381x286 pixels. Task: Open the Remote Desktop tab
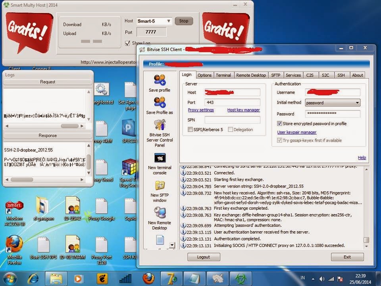point(251,75)
